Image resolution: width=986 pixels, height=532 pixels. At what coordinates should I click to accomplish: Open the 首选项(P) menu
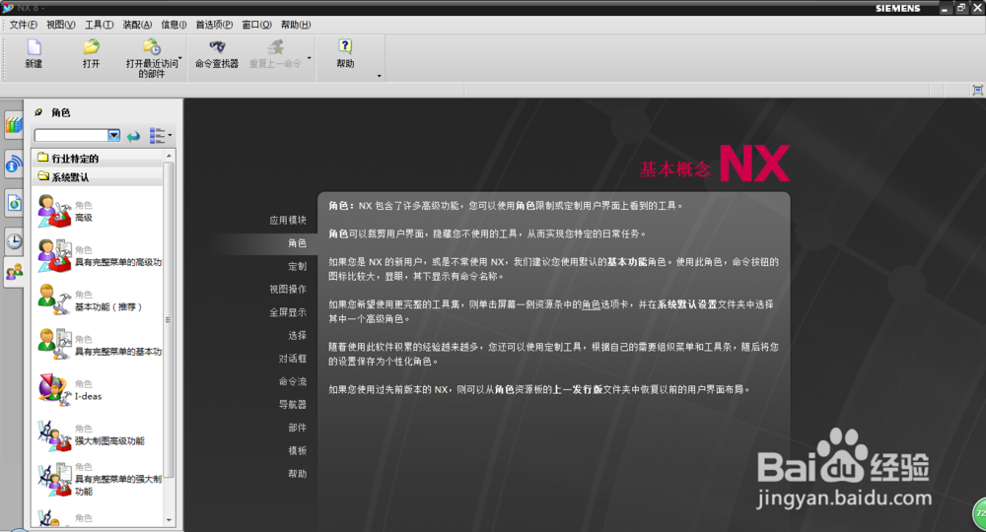click(214, 25)
